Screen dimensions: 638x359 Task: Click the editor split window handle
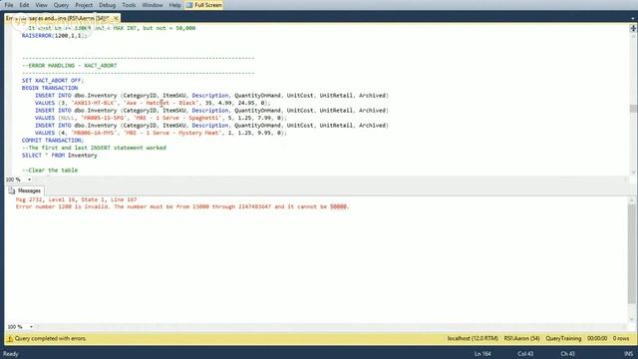click(633, 28)
